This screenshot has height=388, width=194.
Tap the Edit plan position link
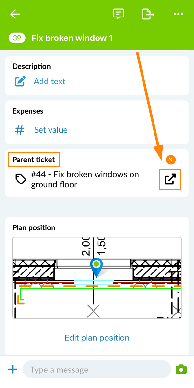[97, 338]
